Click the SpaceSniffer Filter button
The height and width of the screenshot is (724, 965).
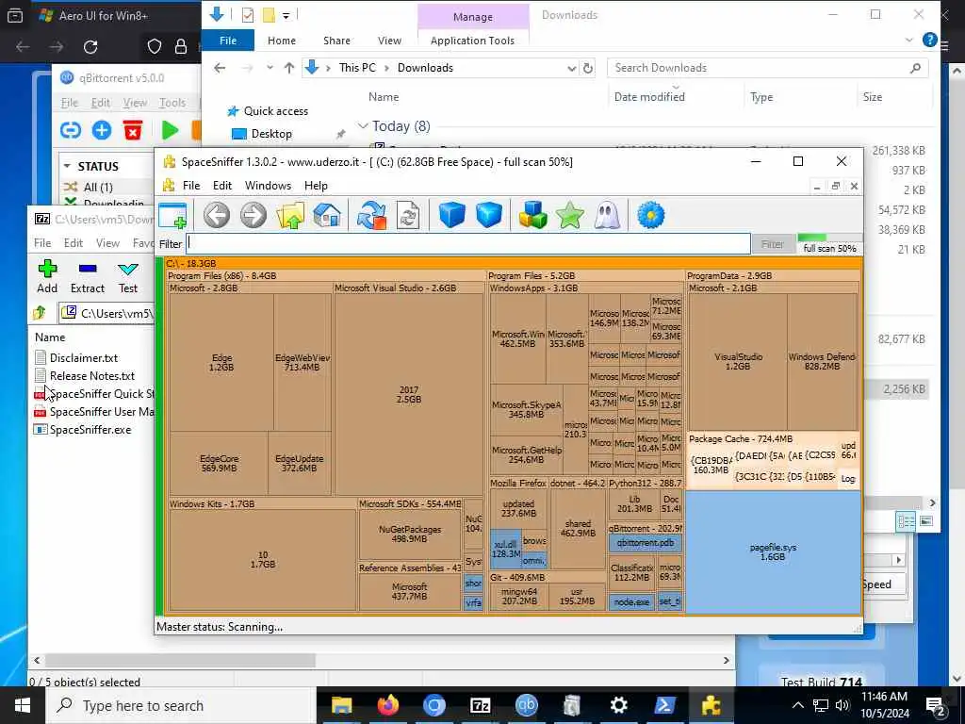[773, 244]
